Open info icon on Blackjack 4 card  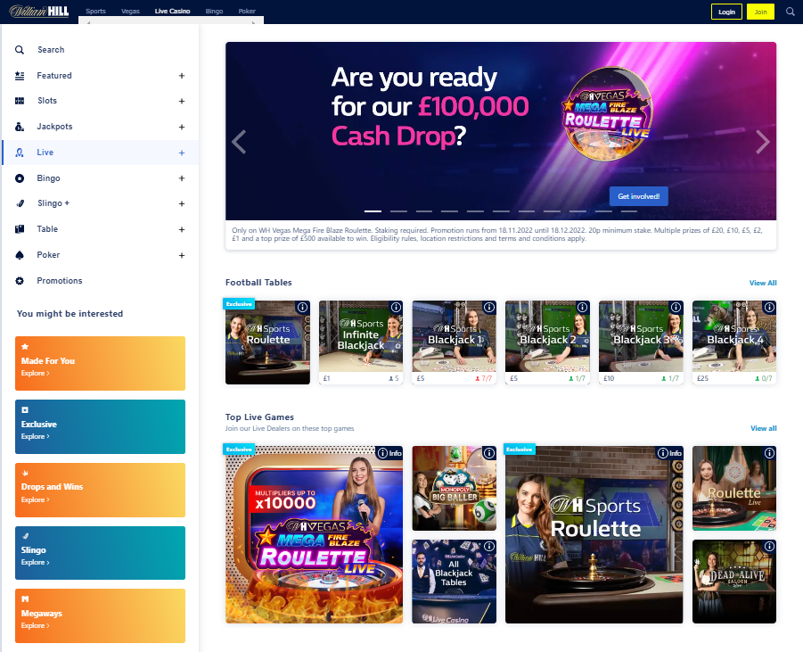(x=769, y=307)
